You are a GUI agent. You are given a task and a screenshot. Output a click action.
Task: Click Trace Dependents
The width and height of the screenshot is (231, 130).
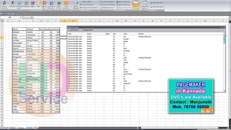coord(108,5)
